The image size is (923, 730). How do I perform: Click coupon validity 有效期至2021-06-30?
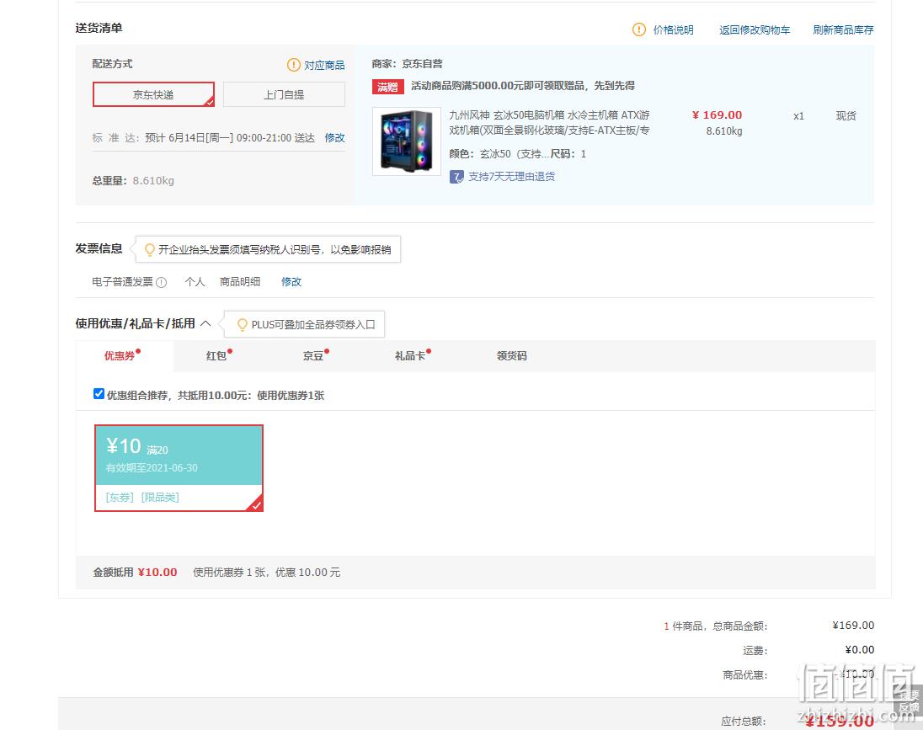(152, 468)
